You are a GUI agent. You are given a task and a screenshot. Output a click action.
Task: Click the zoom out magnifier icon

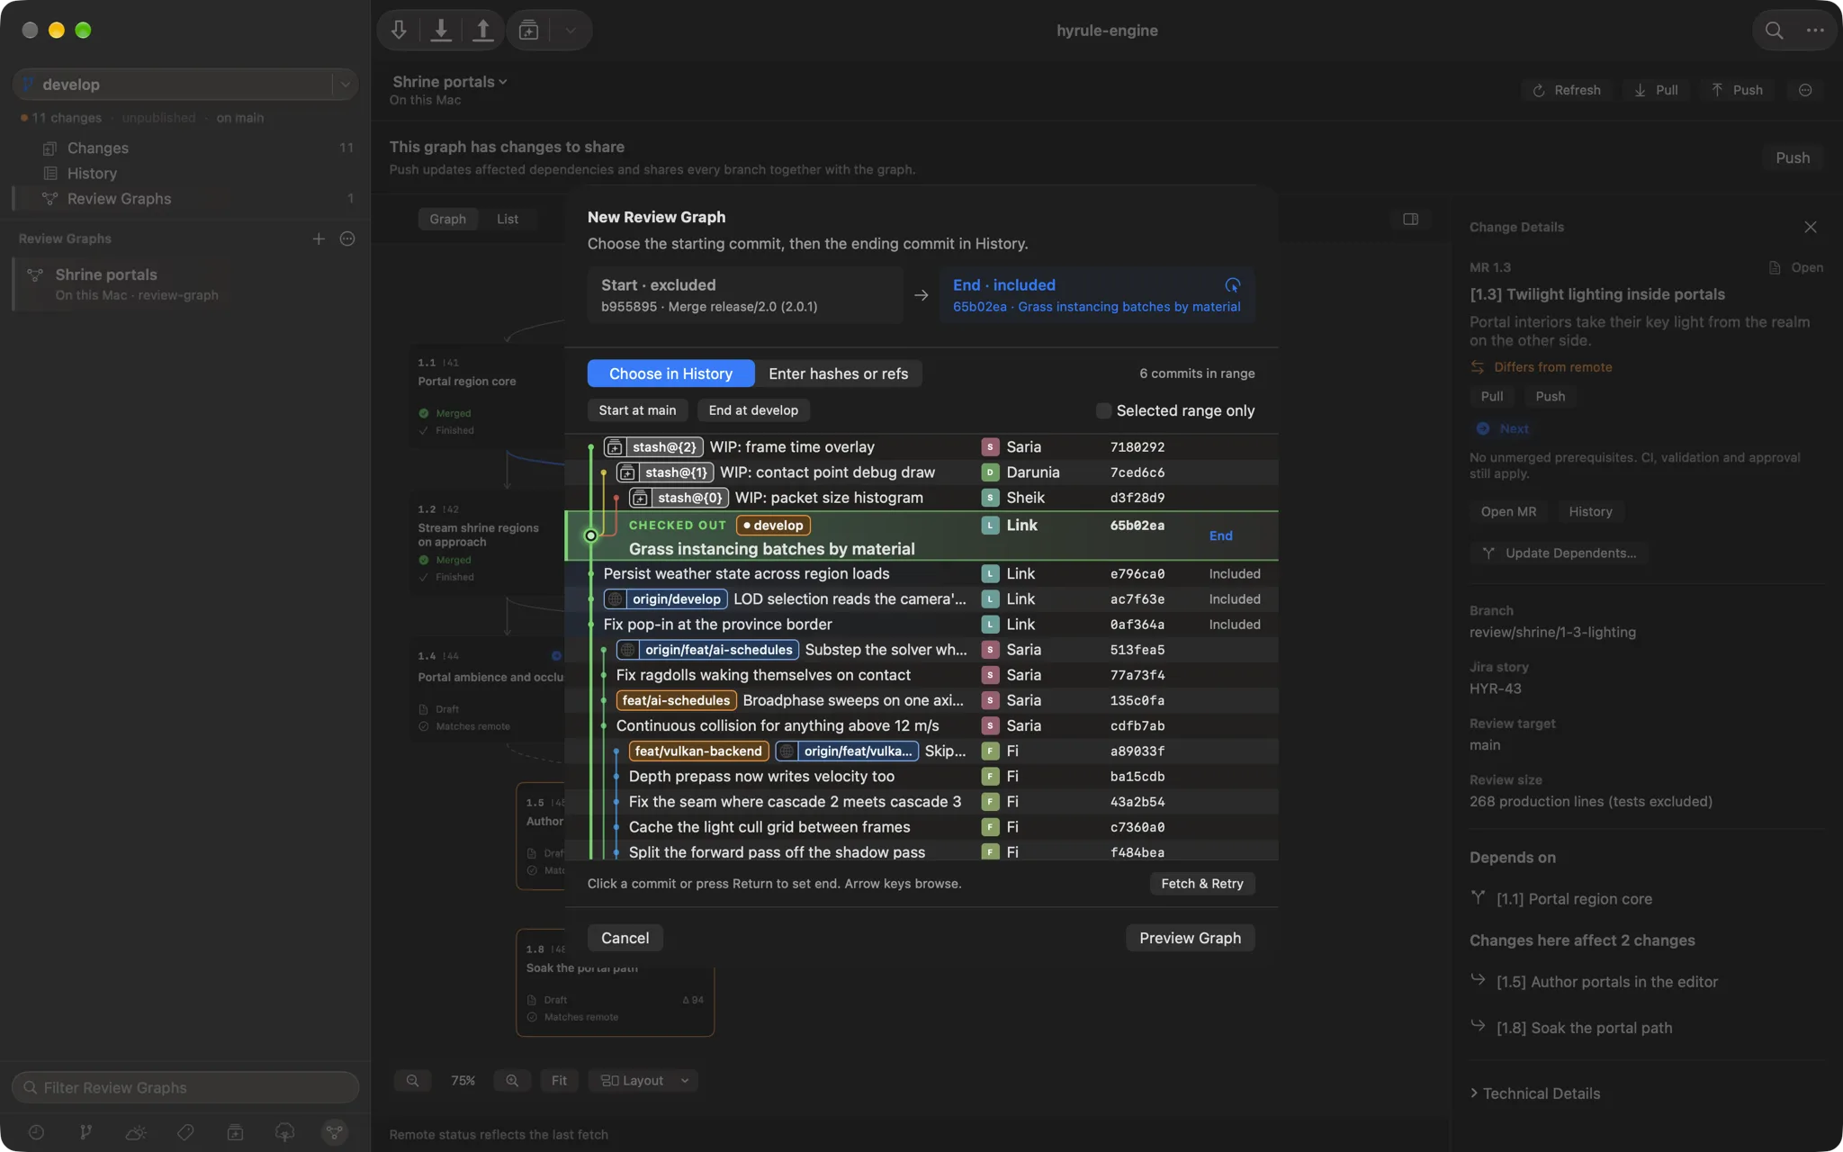(412, 1080)
